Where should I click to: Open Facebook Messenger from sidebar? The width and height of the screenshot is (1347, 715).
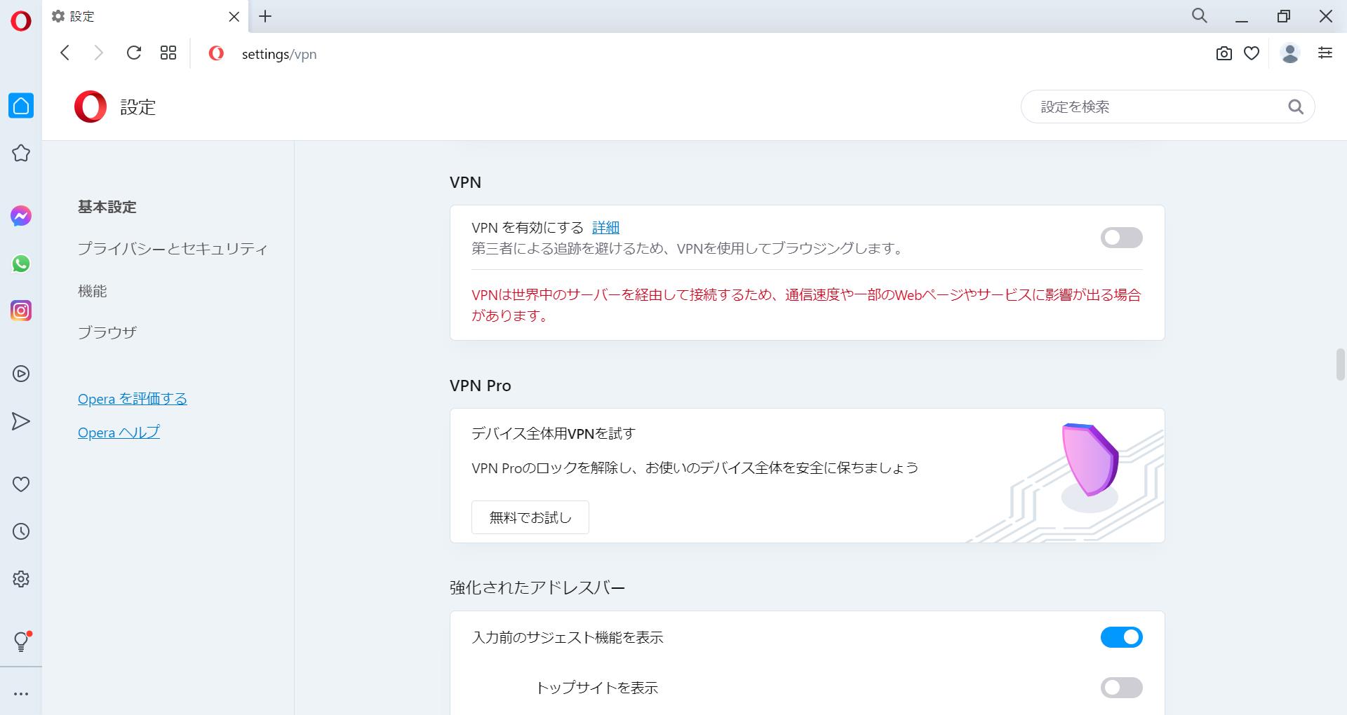click(21, 216)
